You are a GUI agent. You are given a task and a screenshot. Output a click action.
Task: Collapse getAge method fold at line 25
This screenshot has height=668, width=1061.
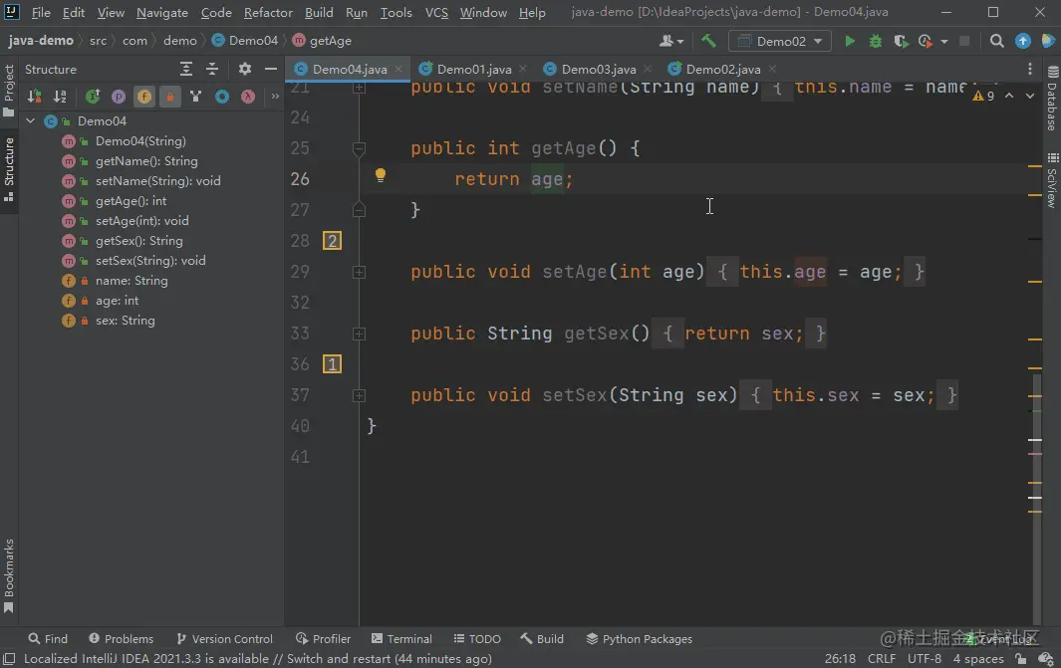tap(360, 148)
